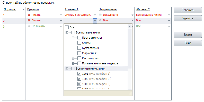Click the gray icon beside Не писать
This screenshot has width=204, height=102.
(x=29, y=26)
